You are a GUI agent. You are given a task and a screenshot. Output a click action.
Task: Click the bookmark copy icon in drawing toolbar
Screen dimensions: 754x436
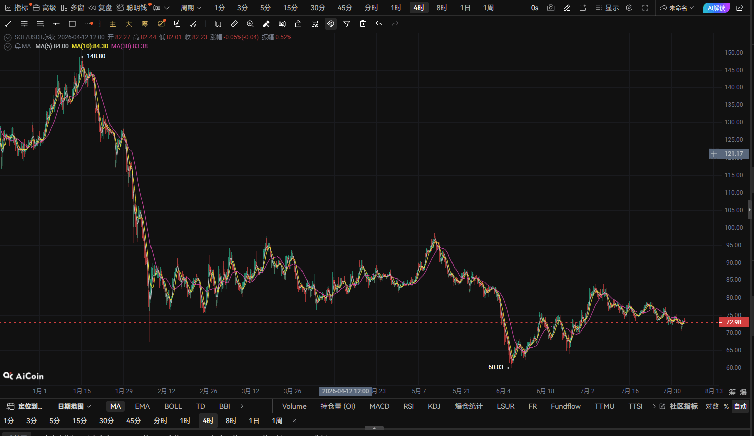coord(218,24)
